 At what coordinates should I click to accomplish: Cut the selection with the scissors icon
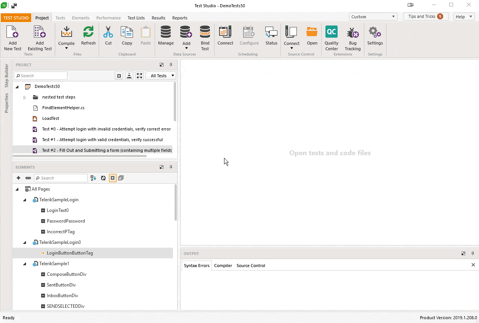pos(108,32)
